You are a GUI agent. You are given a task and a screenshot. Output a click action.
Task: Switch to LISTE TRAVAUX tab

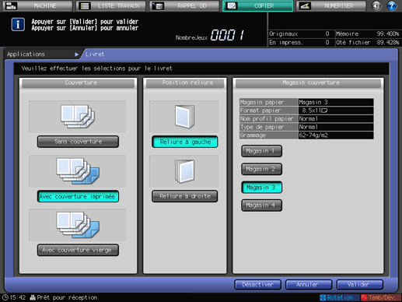[111, 5]
